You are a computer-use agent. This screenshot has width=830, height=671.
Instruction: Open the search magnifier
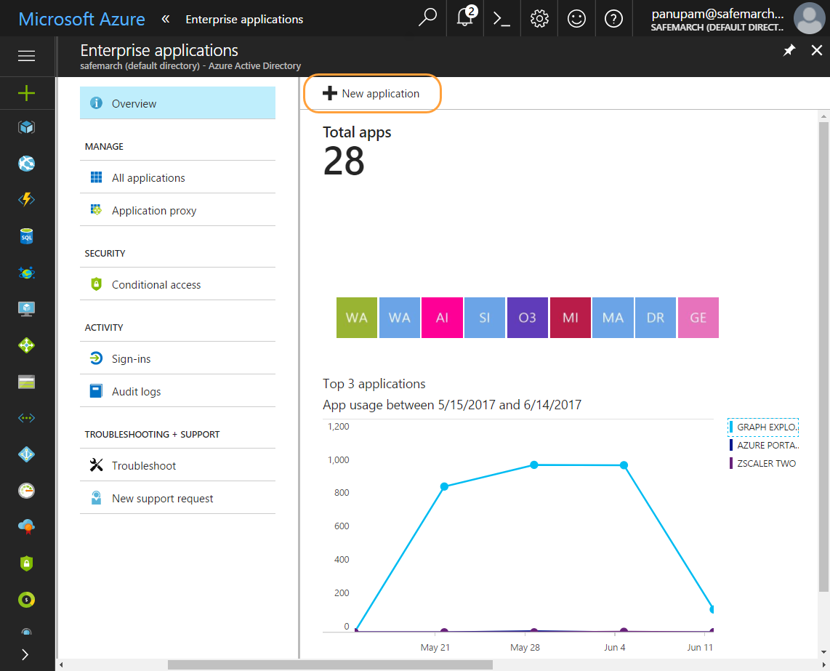pyautogui.click(x=427, y=18)
